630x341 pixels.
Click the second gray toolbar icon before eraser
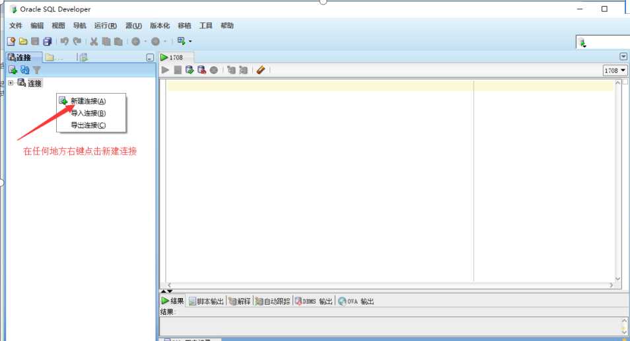pyautogui.click(x=244, y=70)
